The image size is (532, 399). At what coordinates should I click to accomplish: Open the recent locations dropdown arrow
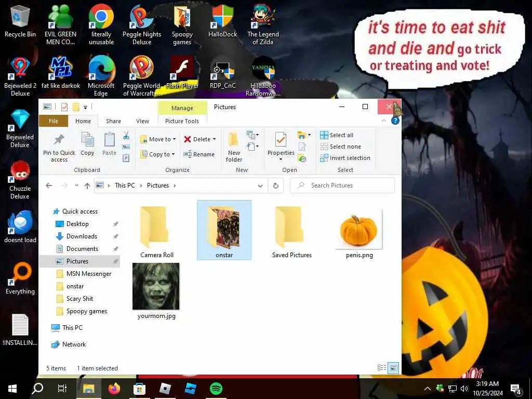click(x=77, y=185)
